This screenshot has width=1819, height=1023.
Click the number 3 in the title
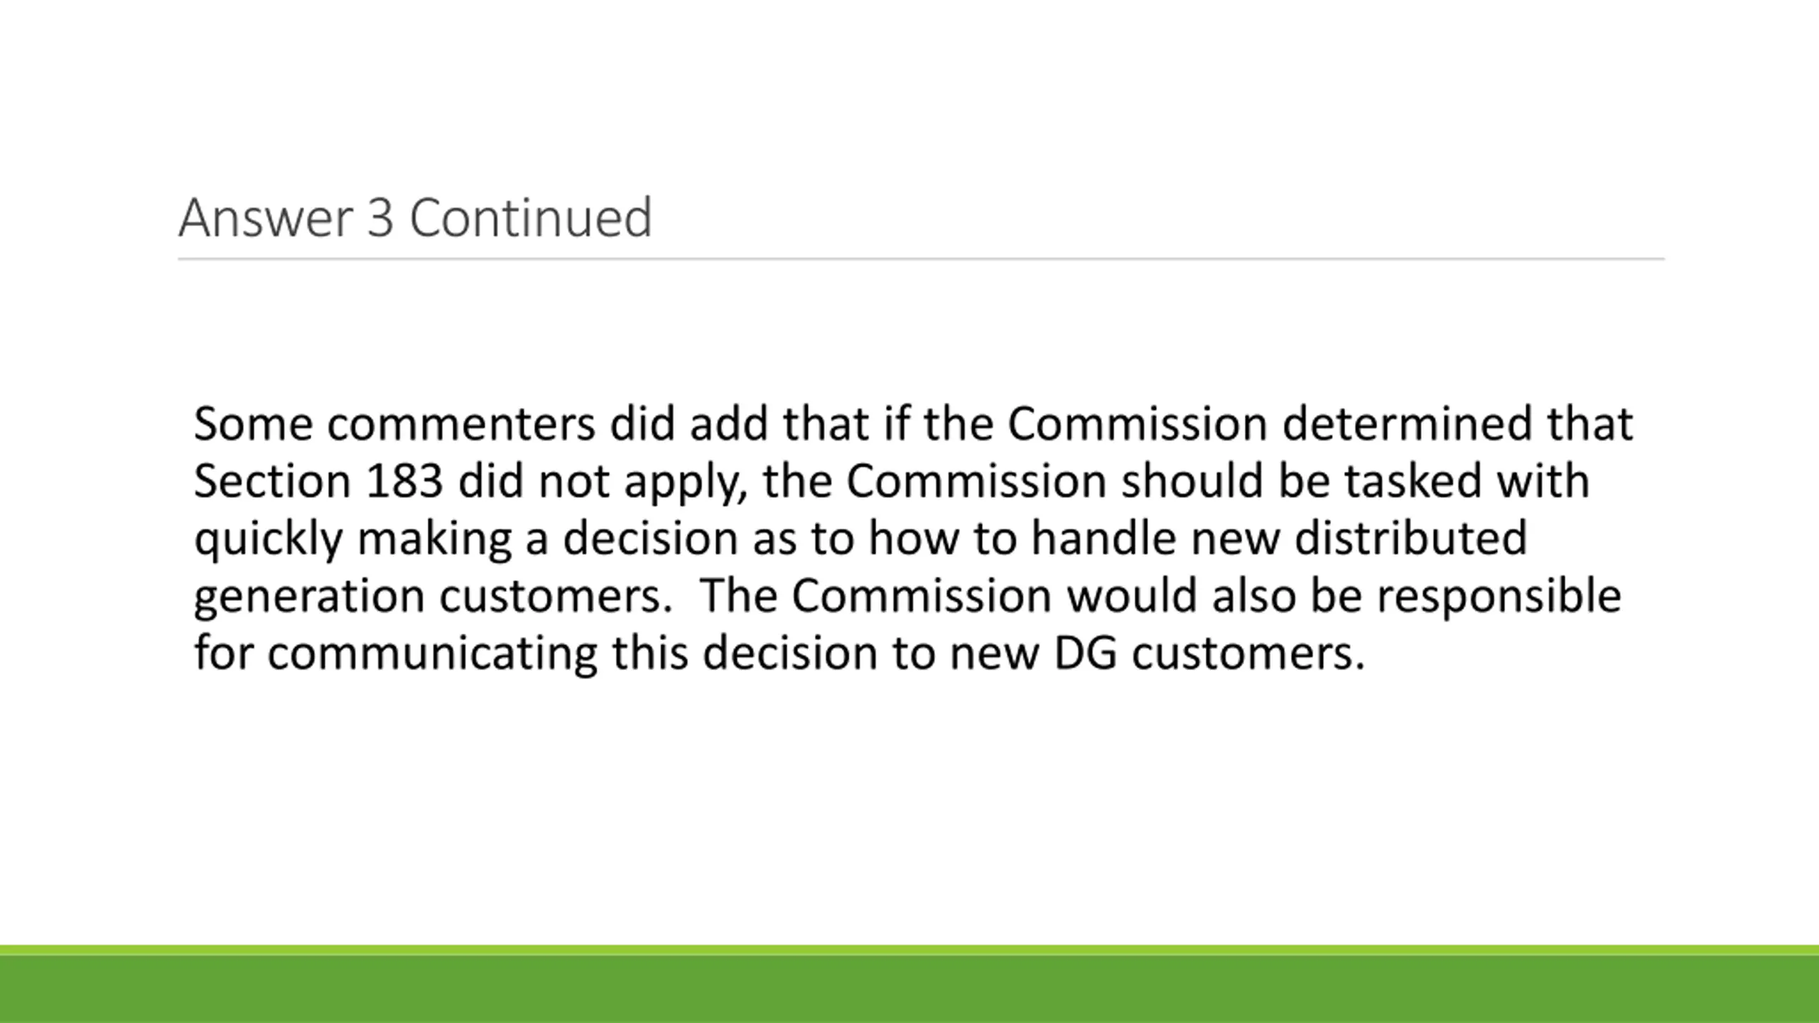380,217
